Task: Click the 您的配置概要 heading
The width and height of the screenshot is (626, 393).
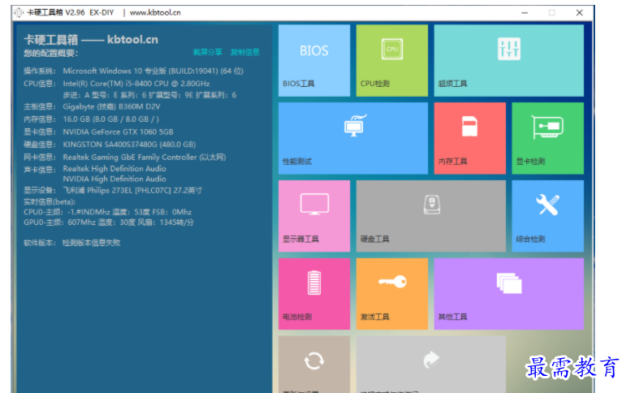Action: (x=50, y=53)
